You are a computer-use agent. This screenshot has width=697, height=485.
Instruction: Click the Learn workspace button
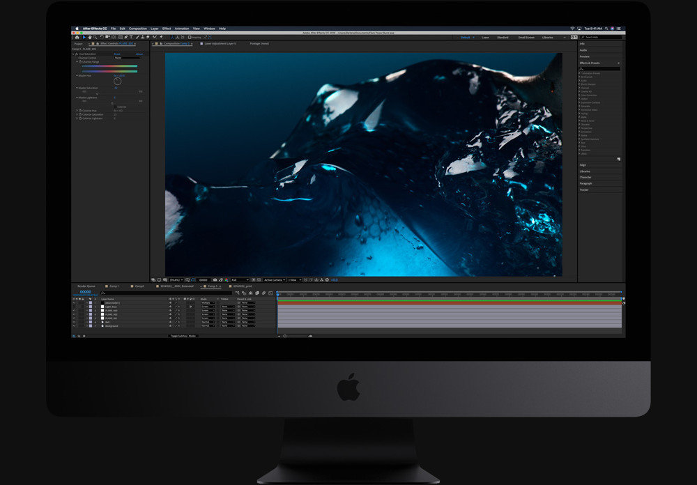pos(485,37)
